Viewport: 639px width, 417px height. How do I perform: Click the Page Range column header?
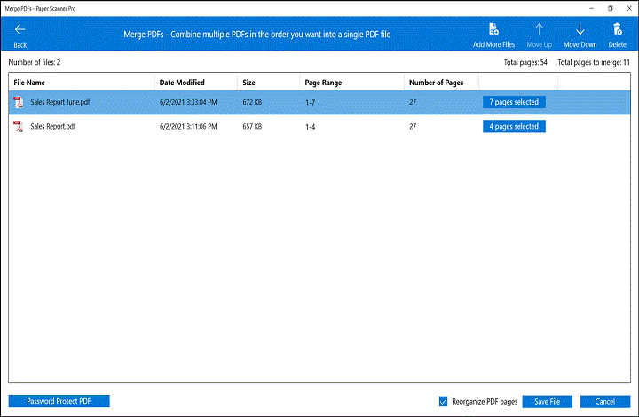[x=323, y=83]
